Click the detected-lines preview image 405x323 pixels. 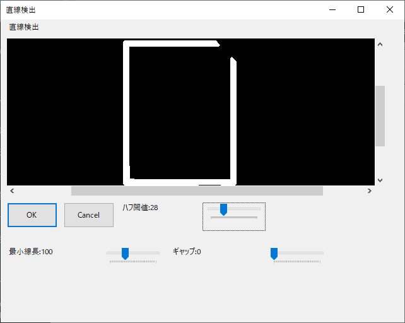click(x=191, y=112)
